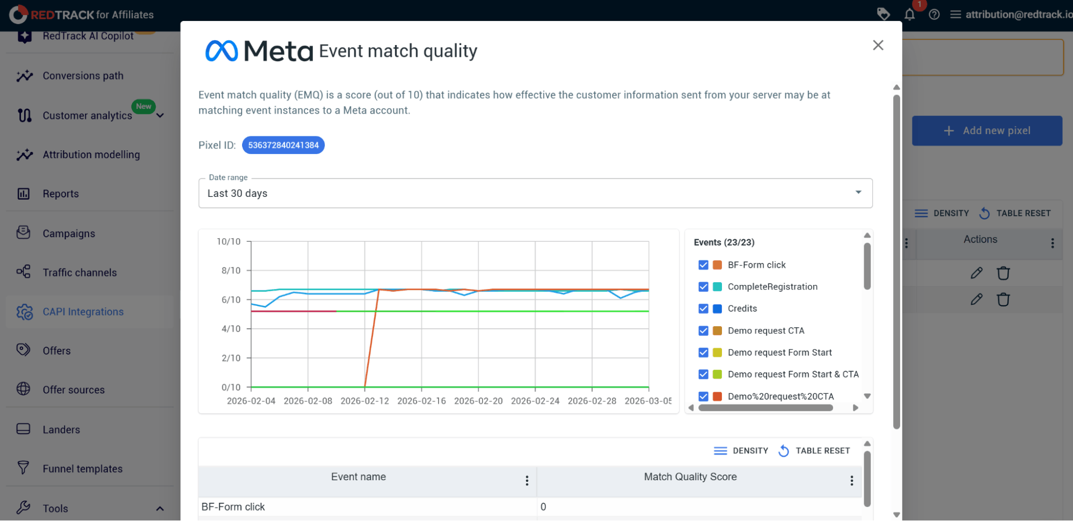Image resolution: width=1073 pixels, height=521 pixels.
Task: Open Match Quality Score column options
Action: pos(851,481)
